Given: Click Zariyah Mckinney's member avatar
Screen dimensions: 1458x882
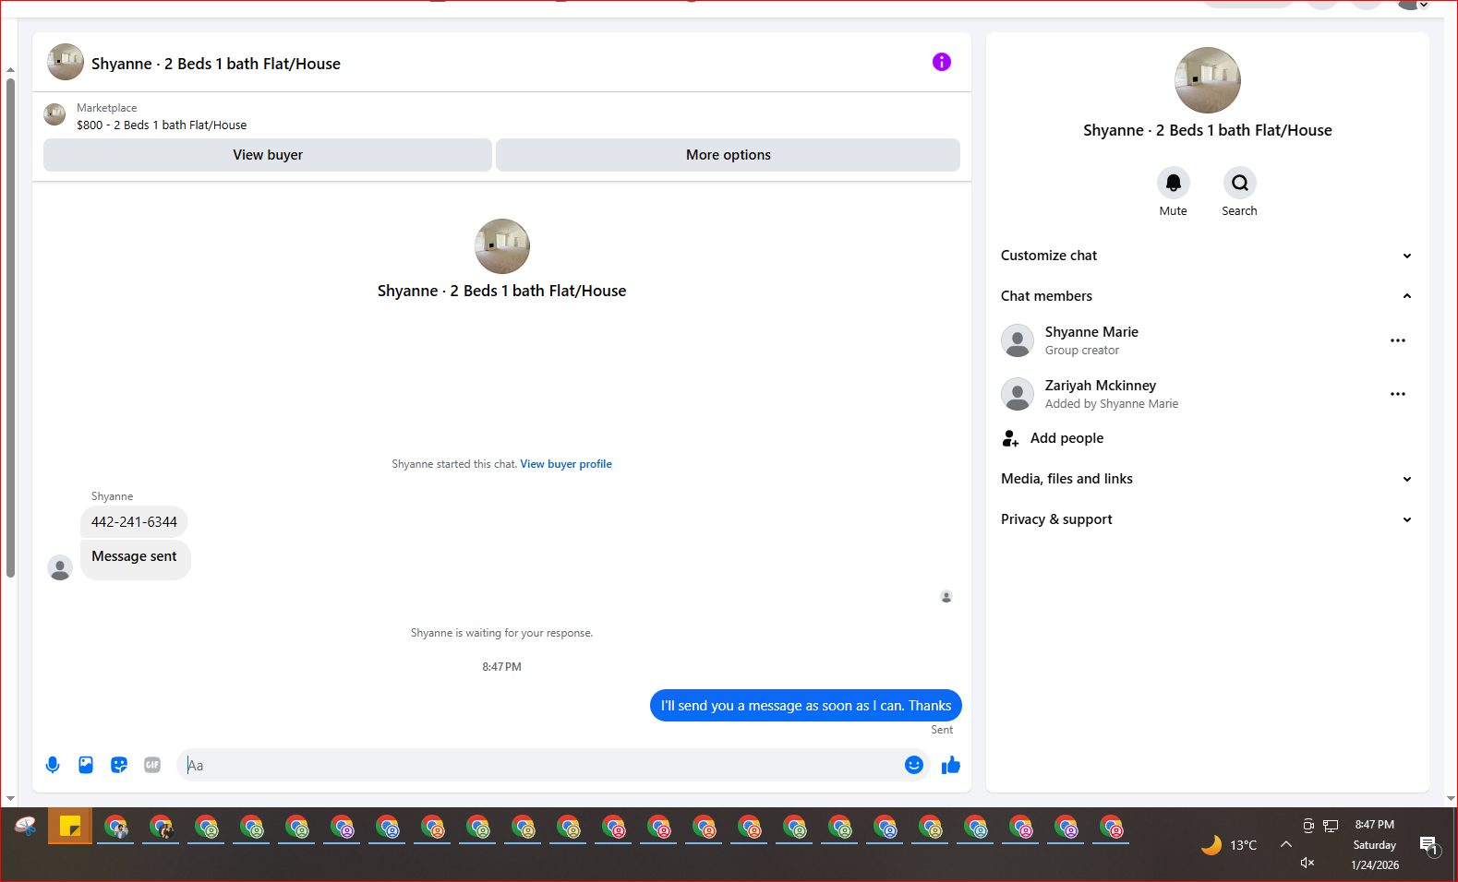Looking at the screenshot, I should 1018,394.
